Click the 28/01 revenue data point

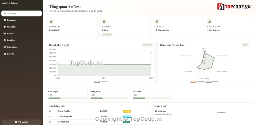pos(151,53)
